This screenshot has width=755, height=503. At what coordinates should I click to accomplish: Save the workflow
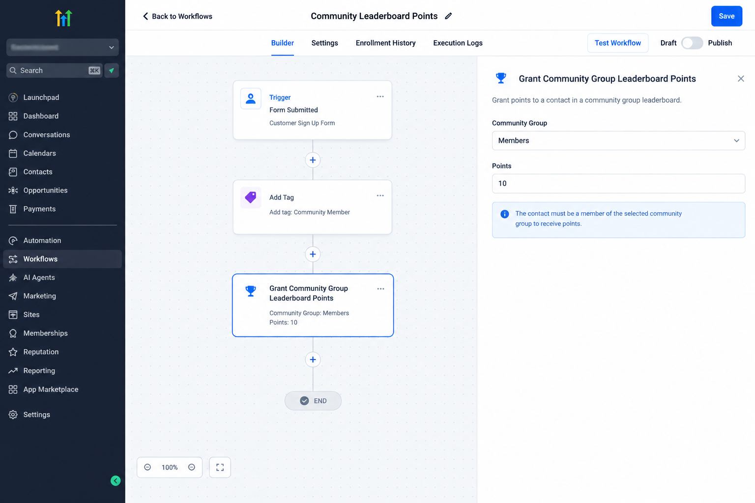pos(726,16)
